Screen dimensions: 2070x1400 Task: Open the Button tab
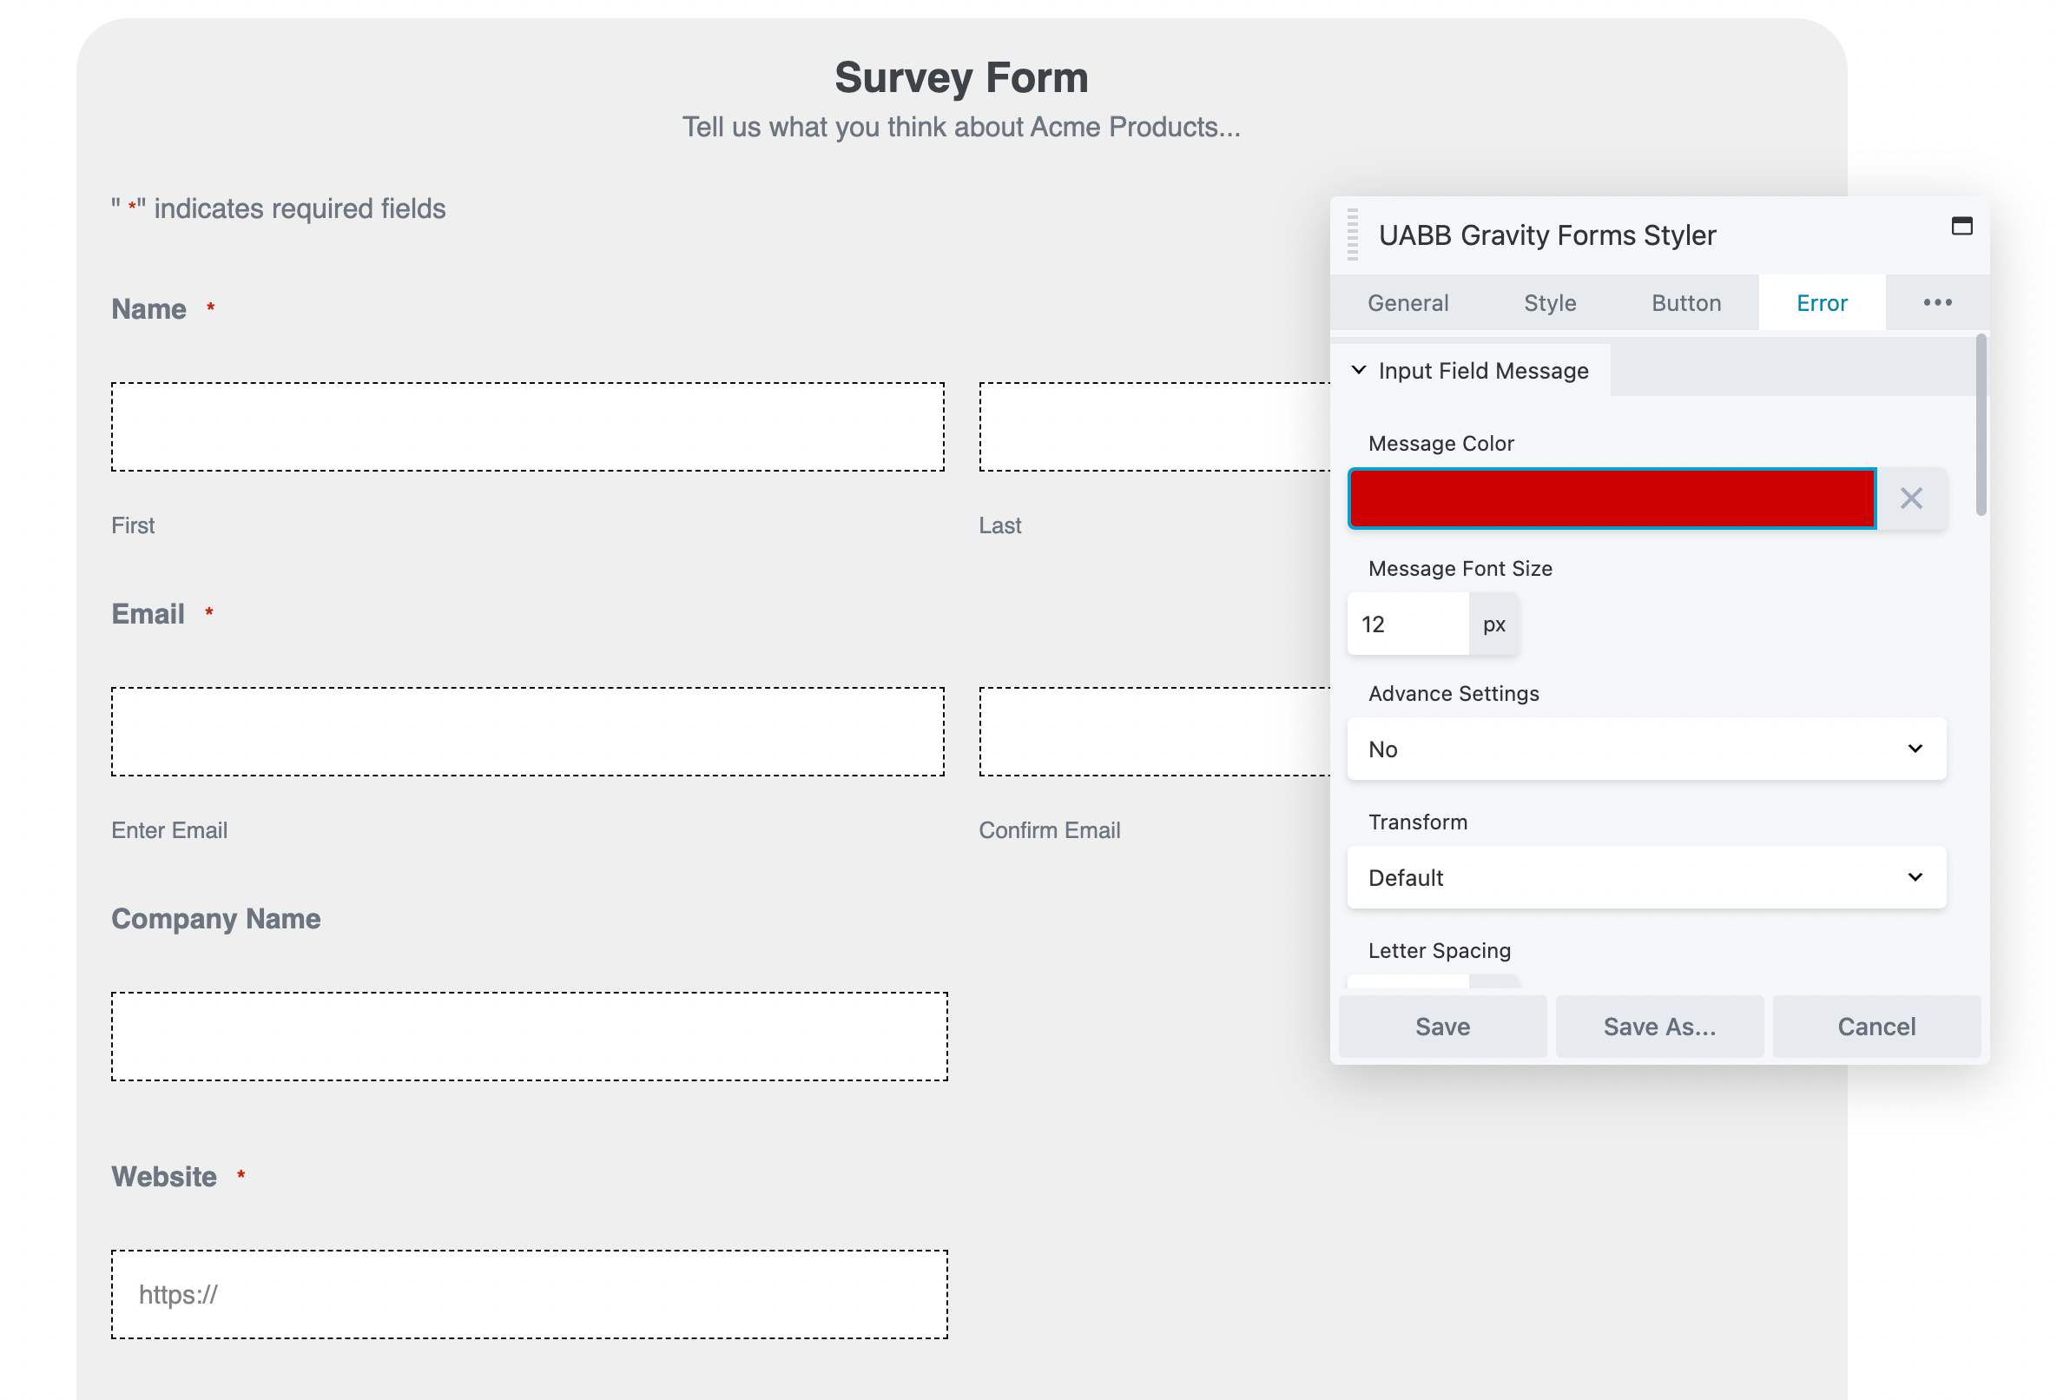[x=1685, y=302]
